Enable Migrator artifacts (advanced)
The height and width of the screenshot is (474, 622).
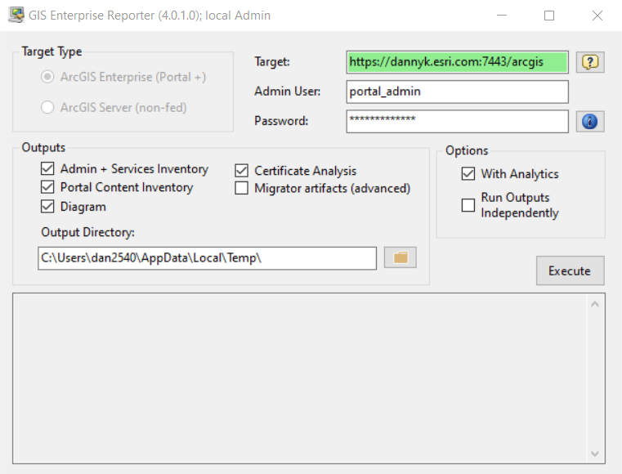pos(241,189)
